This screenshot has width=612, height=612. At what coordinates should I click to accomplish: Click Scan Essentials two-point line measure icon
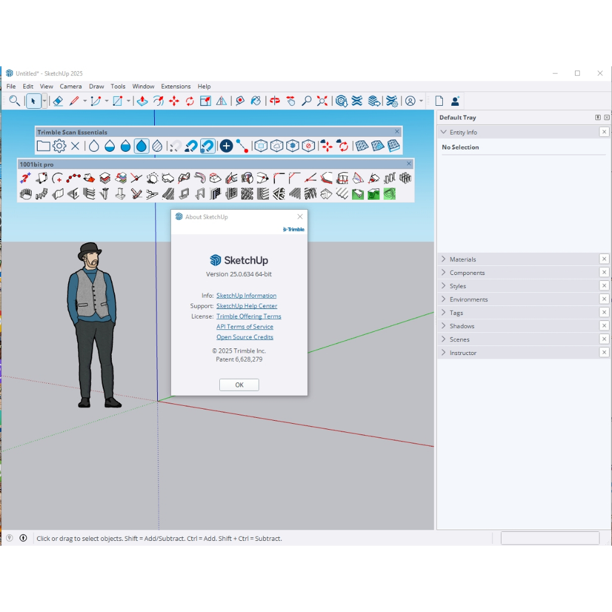(x=242, y=146)
